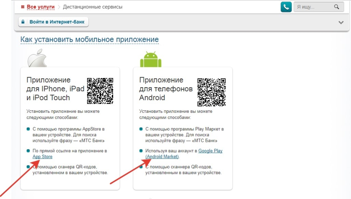The width and height of the screenshot is (351, 199).
Task: Click 'Приложение для телефонов Android' title
Action: pyautogui.click(x=166, y=89)
